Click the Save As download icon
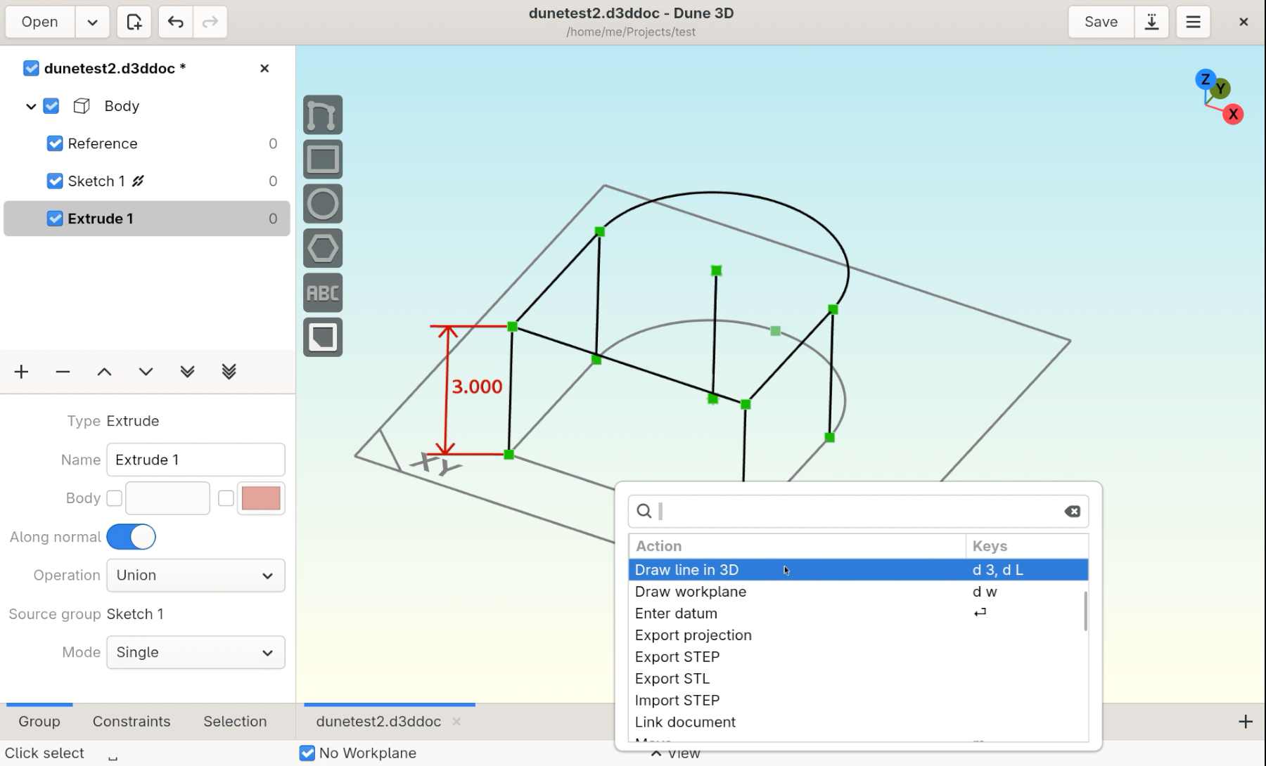The image size is (1266, 766). [x=1151, y=22]
